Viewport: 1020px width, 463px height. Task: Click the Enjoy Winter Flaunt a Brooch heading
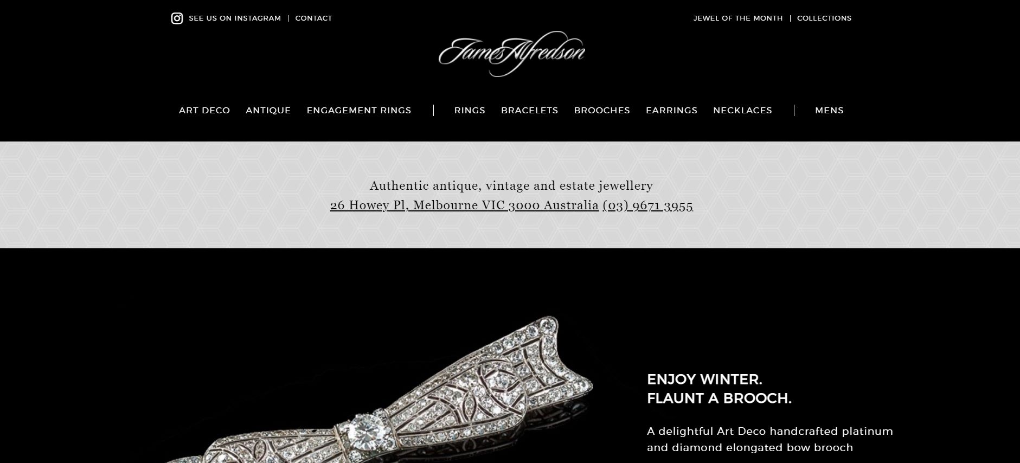[x=719, y=389]
